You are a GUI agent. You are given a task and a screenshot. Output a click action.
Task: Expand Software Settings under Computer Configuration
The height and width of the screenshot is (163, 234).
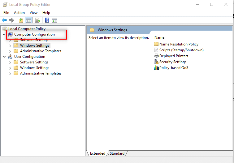(10, 40)
